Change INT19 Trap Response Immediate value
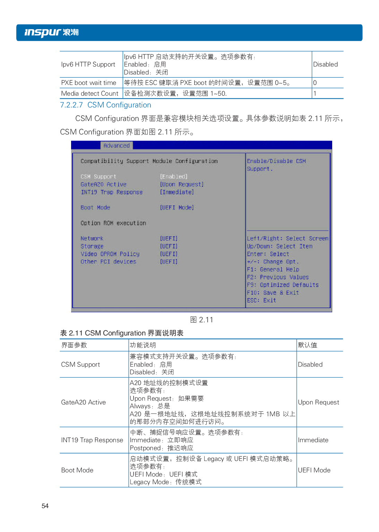379x532 pixels. [176, 192]
